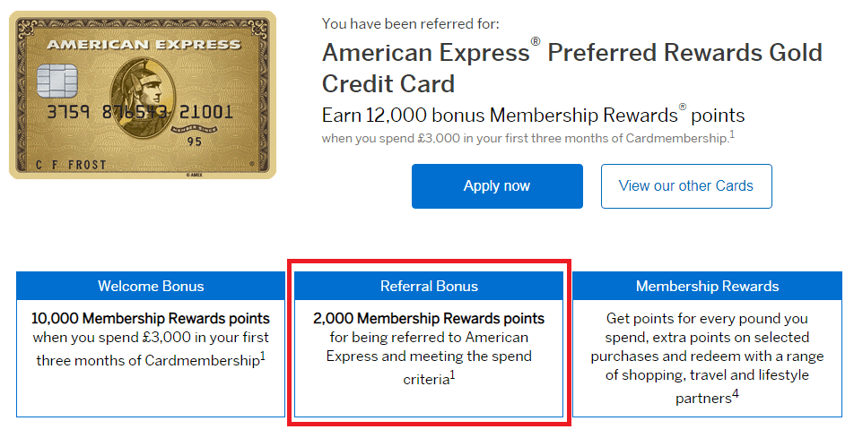
Task: Select the Welcome Bonus header
Action: tap(151, 287)
